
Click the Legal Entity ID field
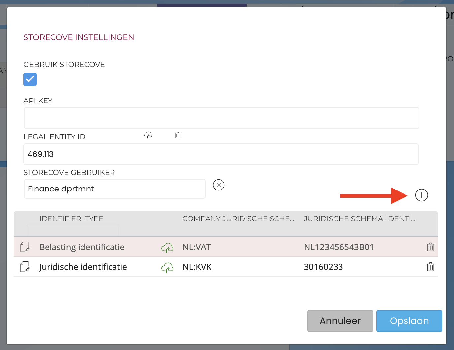pos(221,154)
